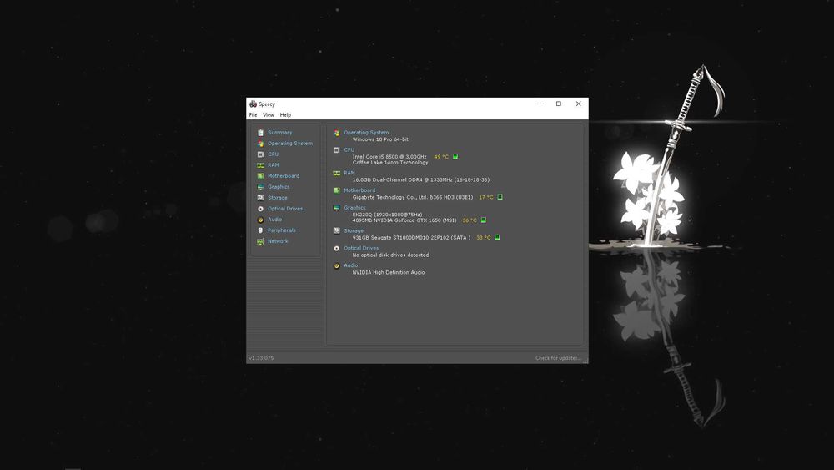The width and height of the screenshot is (834, 470).
Task: Click the motherboard temperature status icon beside 17 °C
Action: tap(500, 197)
